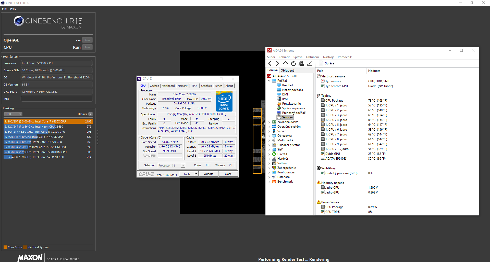The height and width of the screenshot is (262, 490).
Task: Open the Správa report icon in AIDA64
Action: [321, 63]
